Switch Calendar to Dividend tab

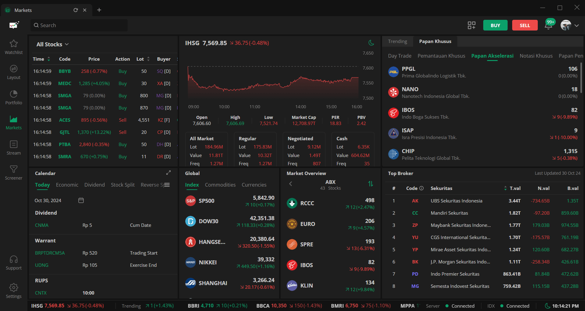pos(94,185)
